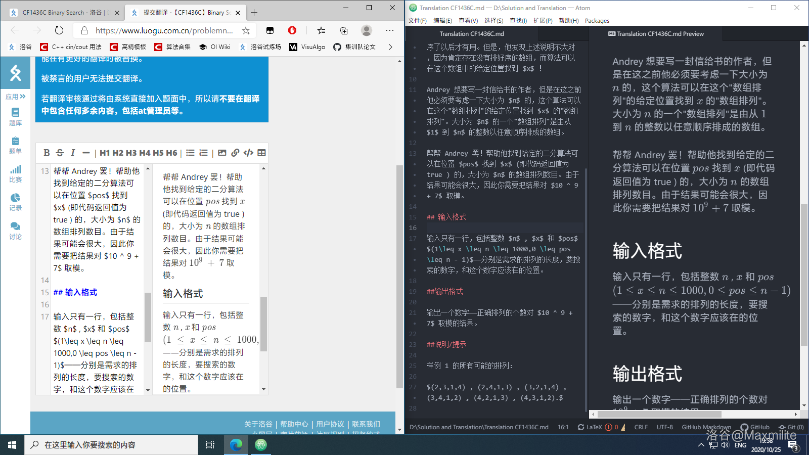Add this page to Edge favorites
Viewport: 809px width, 455px height.
tap(246, 30)
